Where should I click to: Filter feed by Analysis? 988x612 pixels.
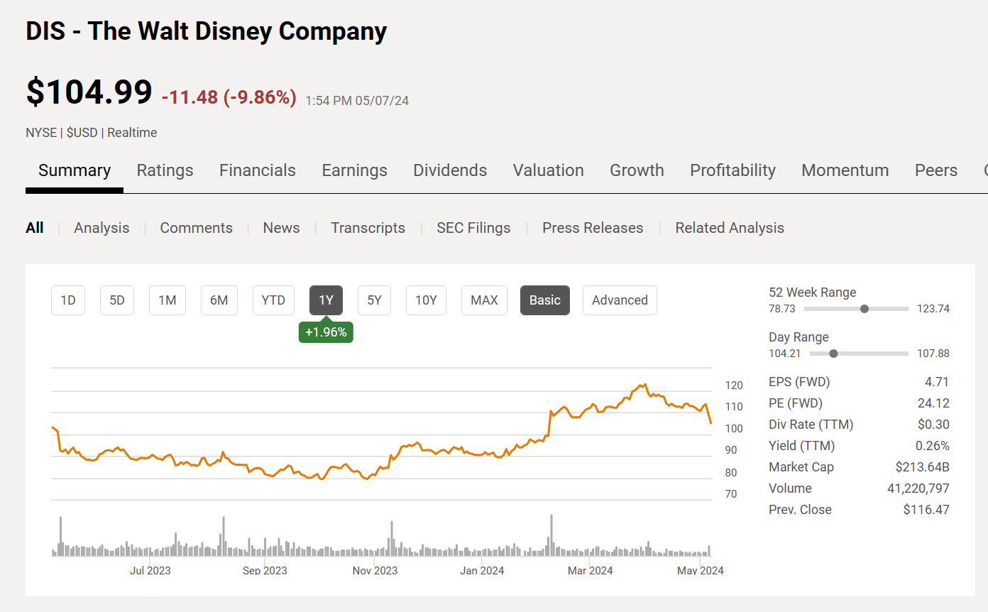(101, 228)
